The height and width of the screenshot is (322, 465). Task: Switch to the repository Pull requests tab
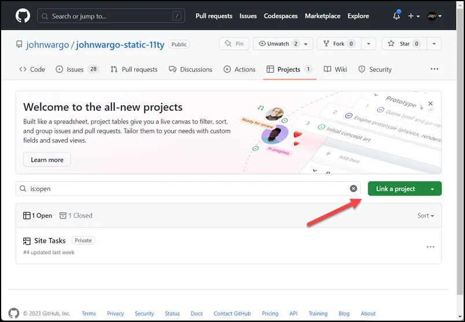[x=134, y=69]
